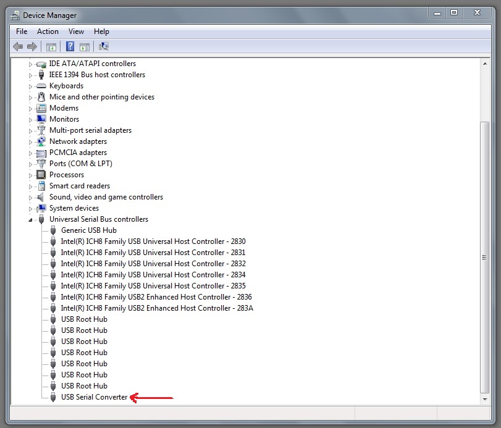Select the Monitors category icon
501x428 pixels.
click(x=41, y=119)
